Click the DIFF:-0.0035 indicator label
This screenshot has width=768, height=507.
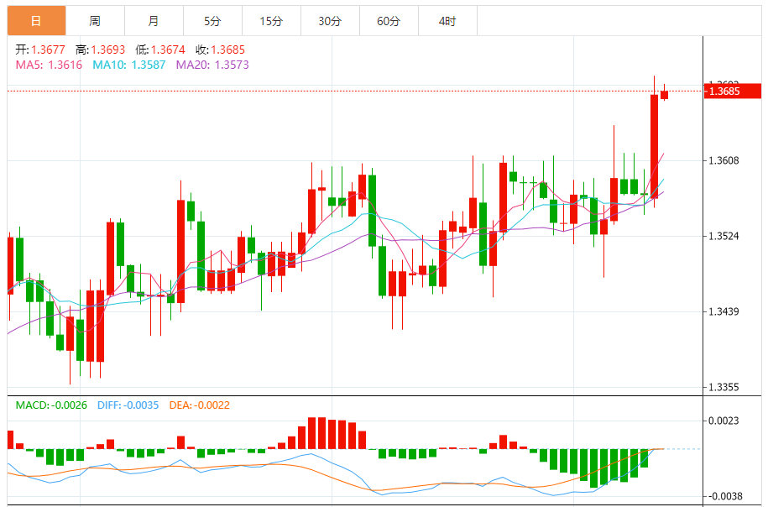point(128,405)
